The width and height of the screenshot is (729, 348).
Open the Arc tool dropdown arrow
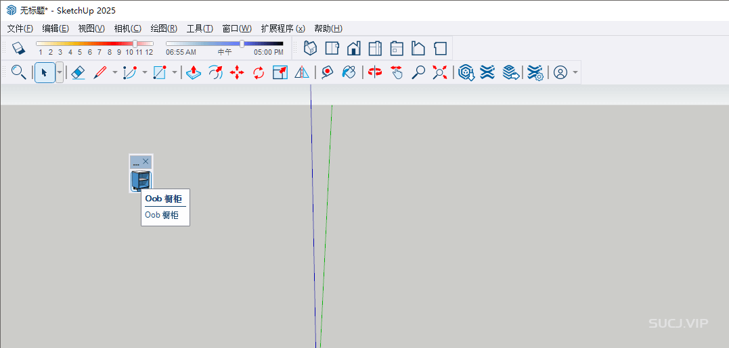(x=144, y=72)
